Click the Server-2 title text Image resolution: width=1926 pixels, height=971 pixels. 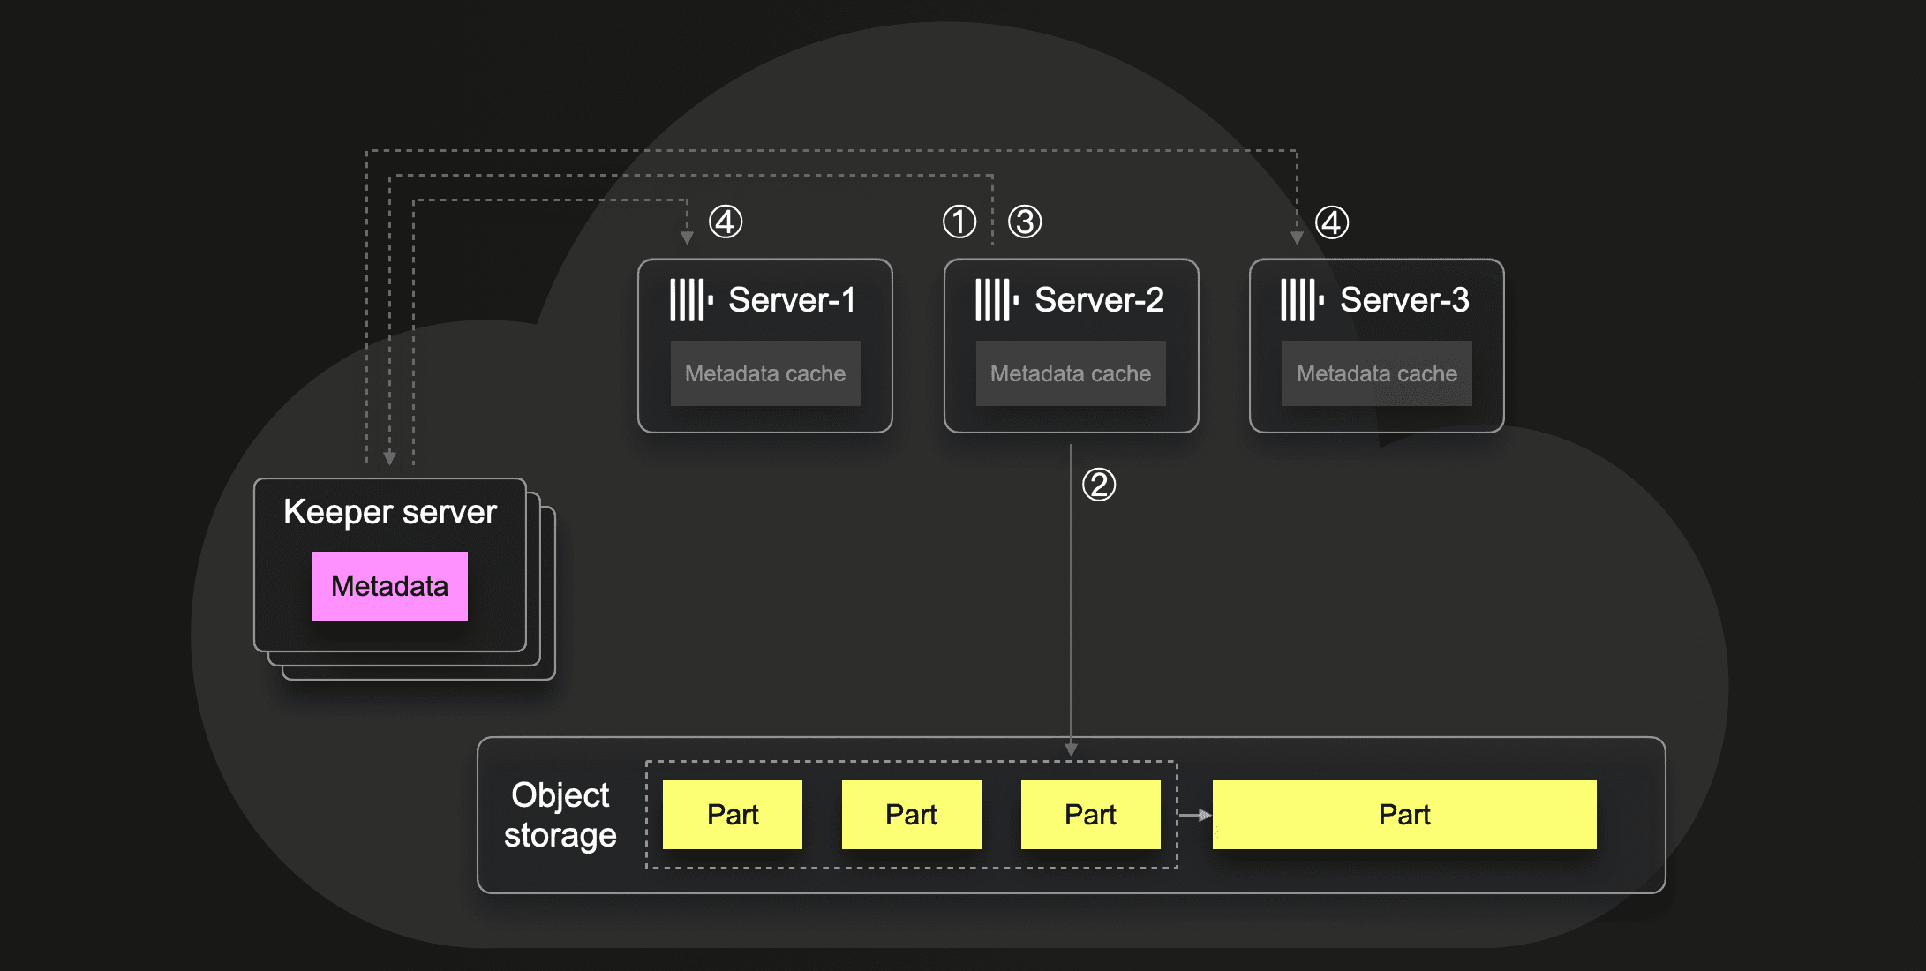[1099, 300]
